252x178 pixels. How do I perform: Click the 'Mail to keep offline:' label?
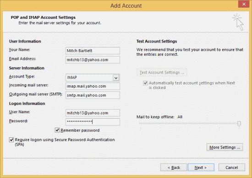(x=155, y=117)
